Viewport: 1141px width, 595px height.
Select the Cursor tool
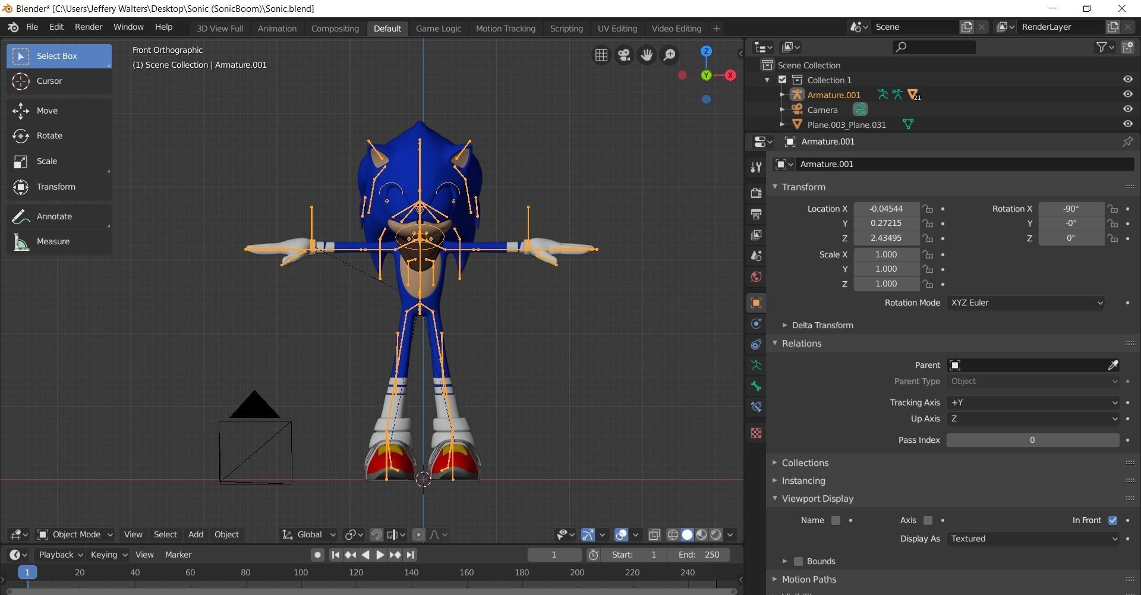tap(58, 81)
